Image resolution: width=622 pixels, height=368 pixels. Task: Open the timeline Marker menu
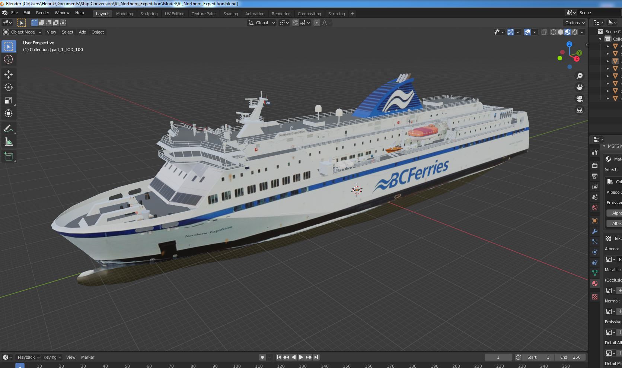pyautogui.click(x=87, y=357)
